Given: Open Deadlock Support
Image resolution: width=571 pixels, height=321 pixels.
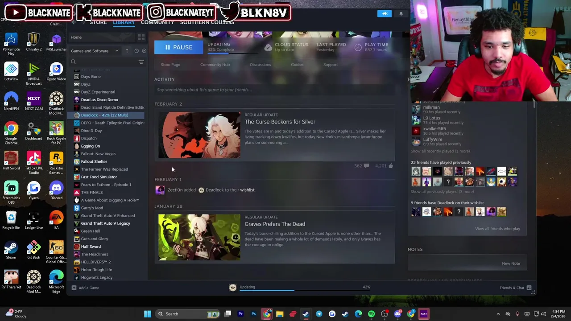Looking at the screenshot, I should [331, 65].
